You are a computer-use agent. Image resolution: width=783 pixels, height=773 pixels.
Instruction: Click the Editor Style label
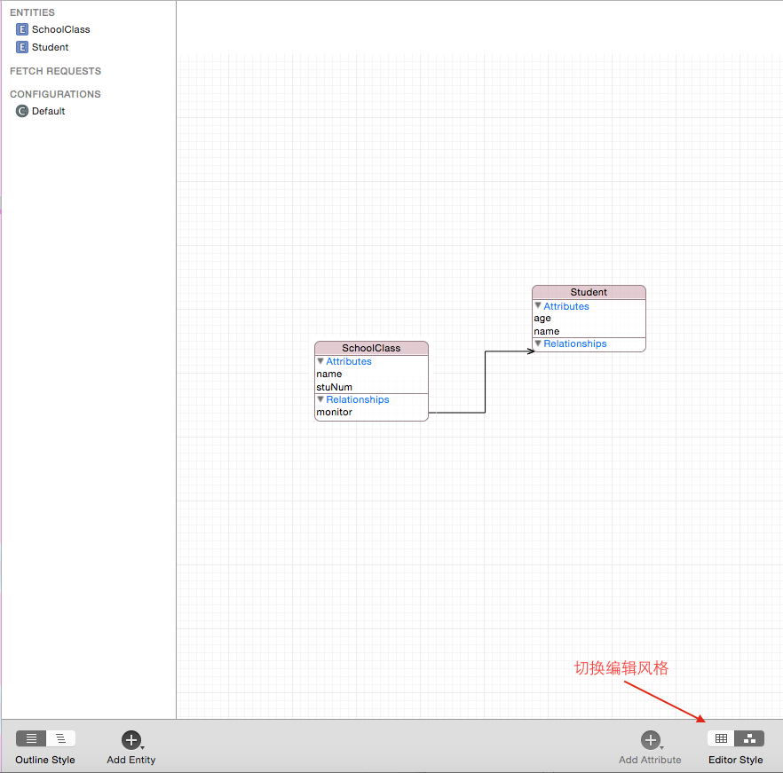point(736,760)
